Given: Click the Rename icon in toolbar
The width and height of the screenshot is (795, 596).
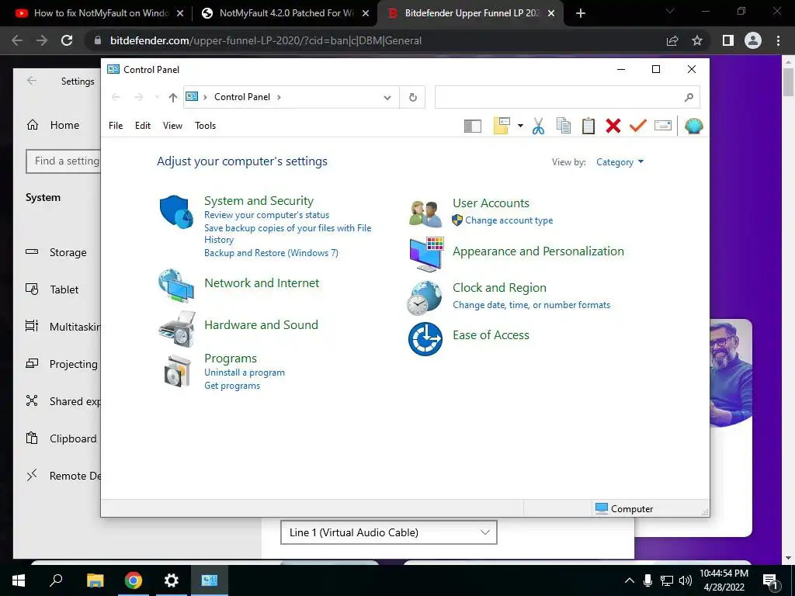Looking at the screenshot, I should point(663,125).
